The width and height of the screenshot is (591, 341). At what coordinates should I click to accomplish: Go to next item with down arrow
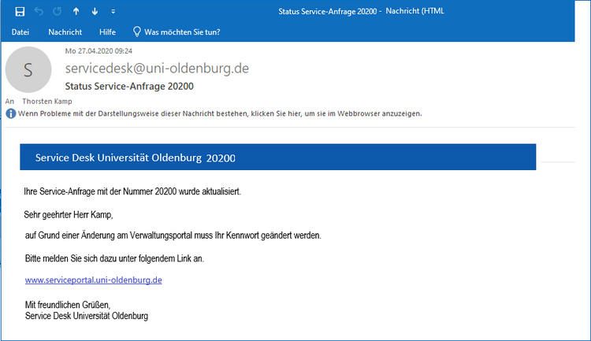pos(95,11)
